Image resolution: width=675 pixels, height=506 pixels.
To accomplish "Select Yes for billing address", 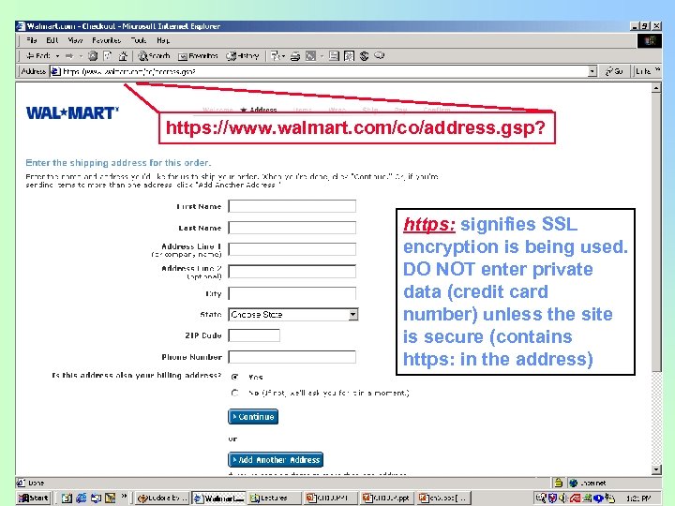I will click(x=234, y=377).
